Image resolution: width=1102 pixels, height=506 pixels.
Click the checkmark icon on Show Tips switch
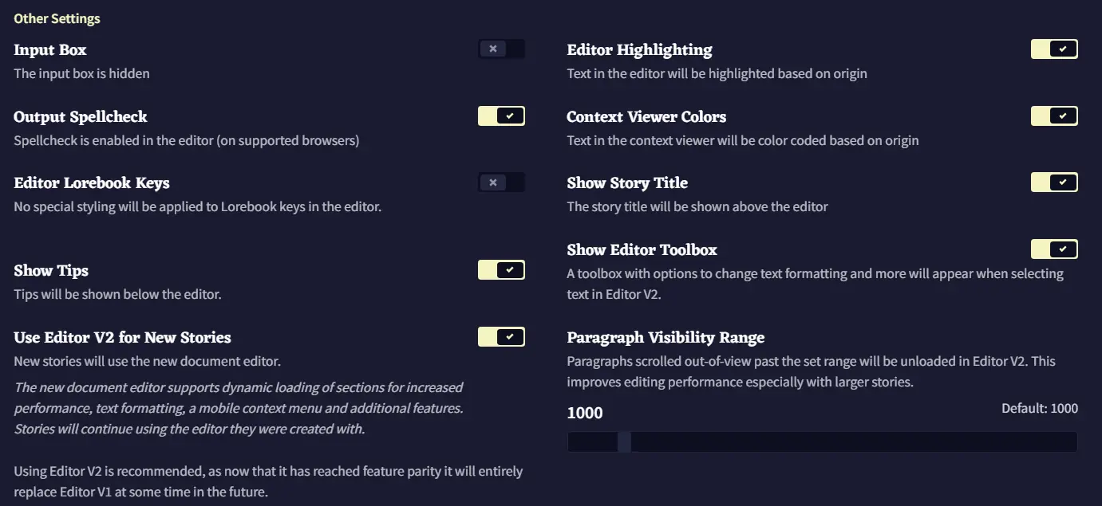click(x=508, y=269)
